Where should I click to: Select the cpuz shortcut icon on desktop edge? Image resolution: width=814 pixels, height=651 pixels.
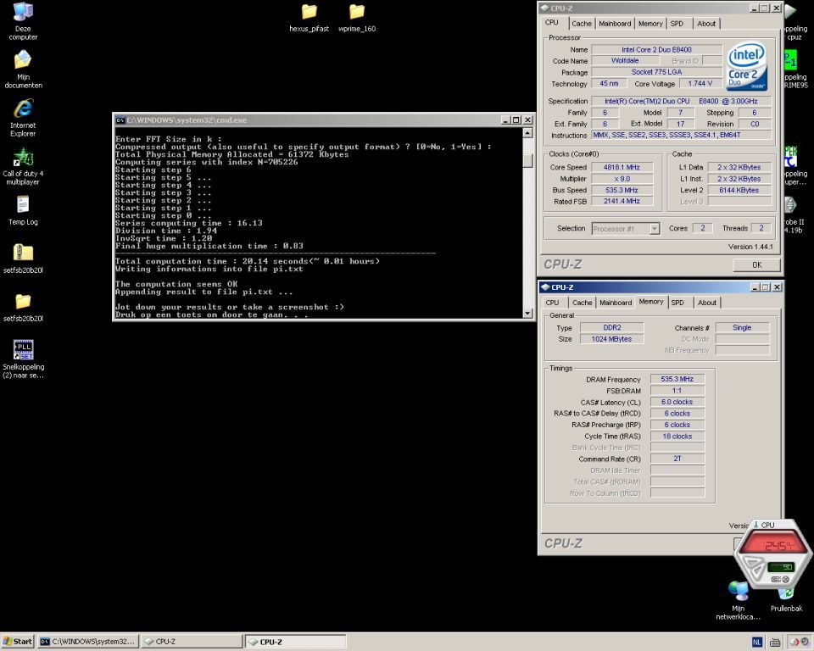tap(791, 11)
